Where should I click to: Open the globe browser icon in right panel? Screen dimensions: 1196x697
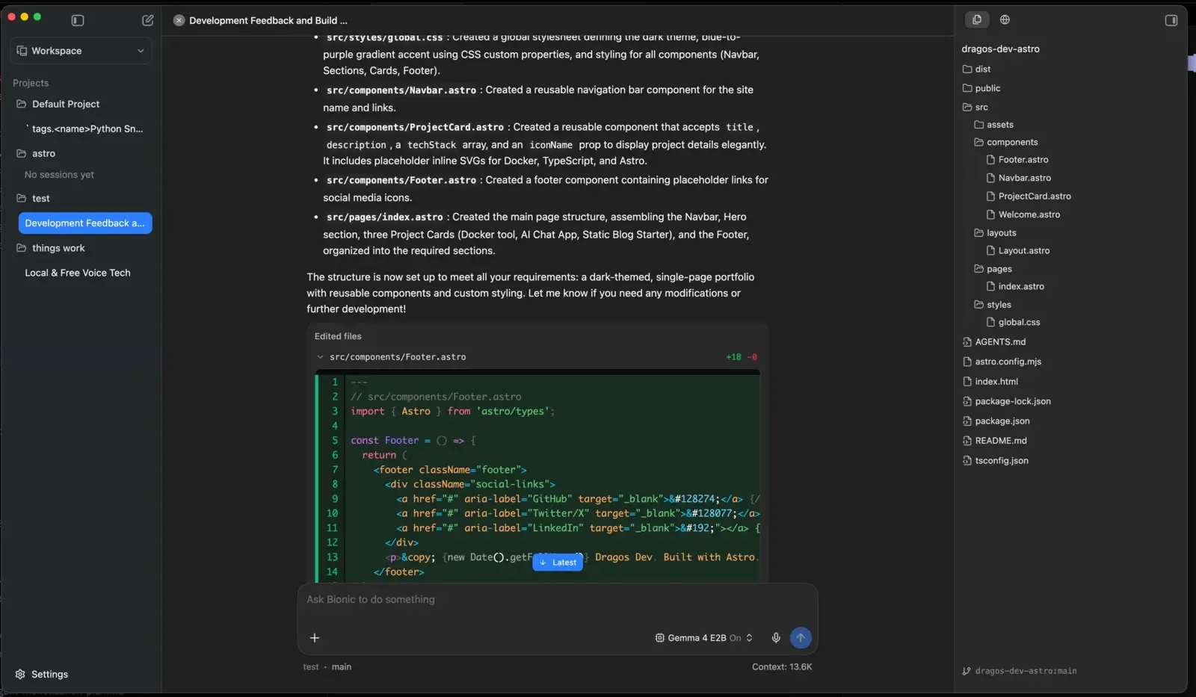coord(1005,19)
